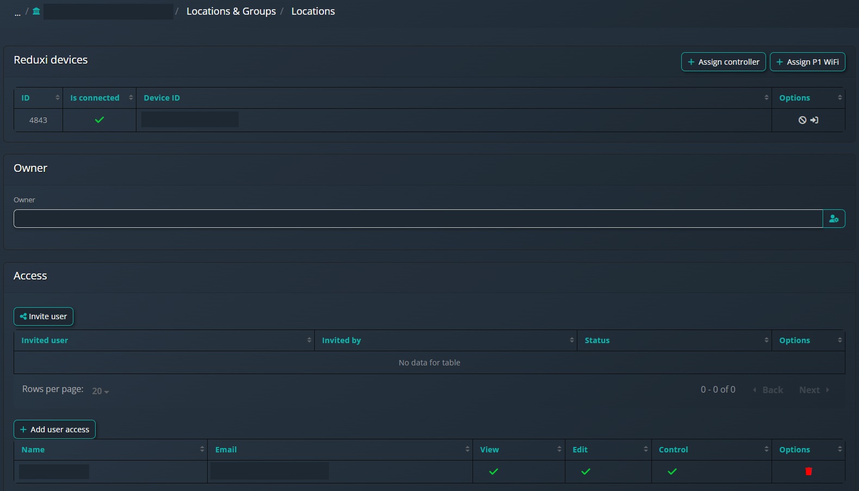Click Assign P1 WiFi button
The width and height of the screenshot is (859, 491).
coord(807,62)
